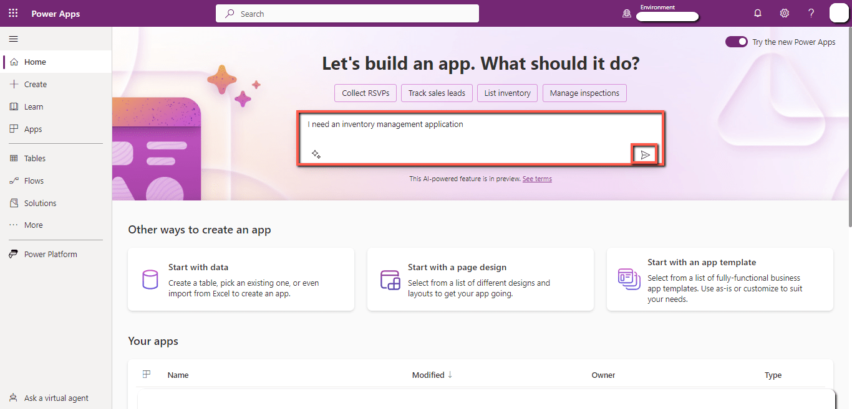Click the Create plus icon
This screenshot has height=409, width=852.
tap(14, 84)
